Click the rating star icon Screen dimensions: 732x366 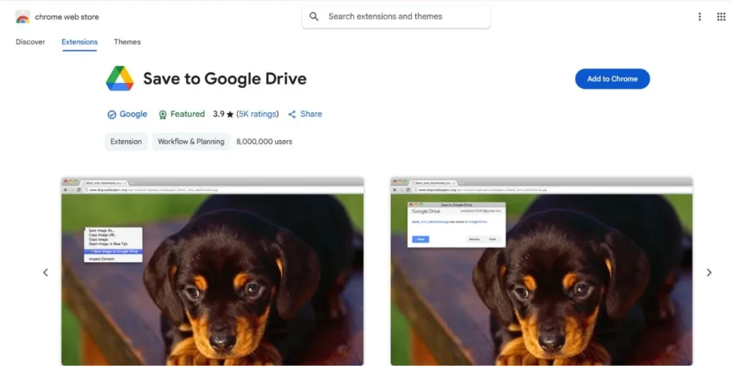pyautogui.click(x=229, y=114)
